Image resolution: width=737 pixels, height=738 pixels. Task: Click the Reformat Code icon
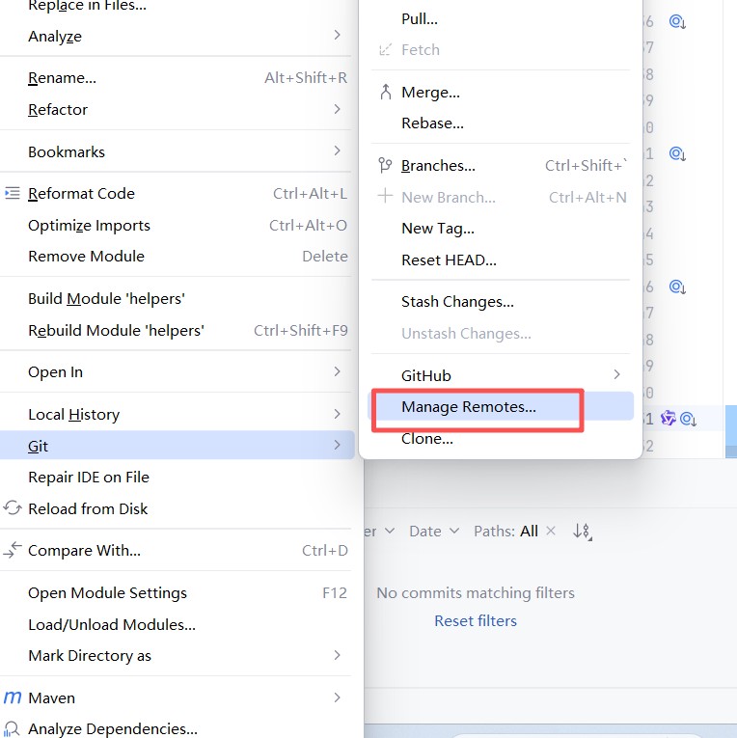coord(13,194)
